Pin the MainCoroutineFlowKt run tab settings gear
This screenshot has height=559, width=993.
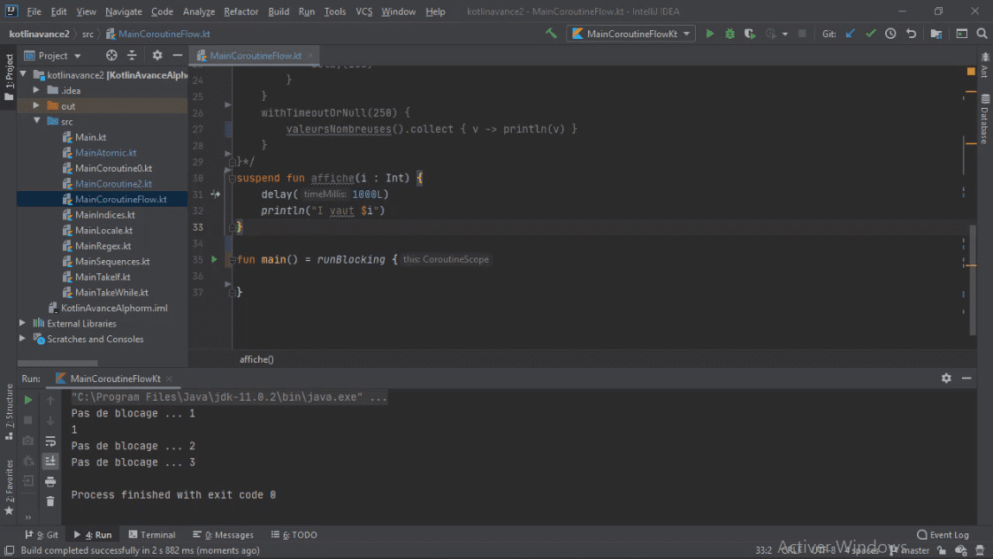(x=945, y=378)
